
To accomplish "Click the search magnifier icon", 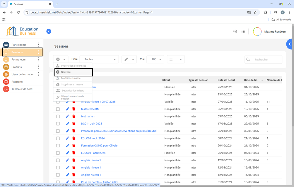I will [248, 59].
